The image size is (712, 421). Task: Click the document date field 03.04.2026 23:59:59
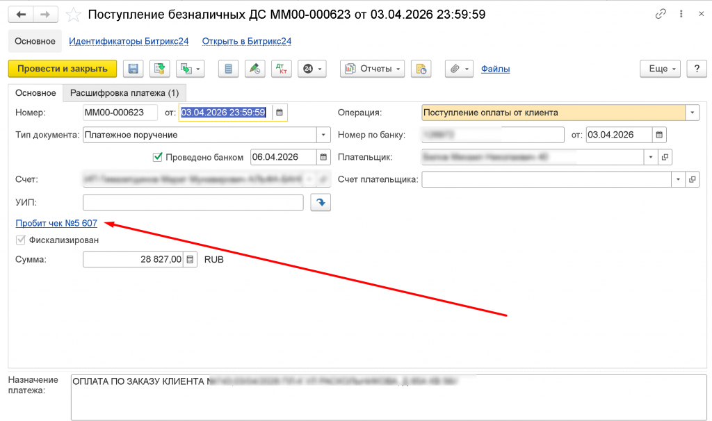[x=225, y=113]
